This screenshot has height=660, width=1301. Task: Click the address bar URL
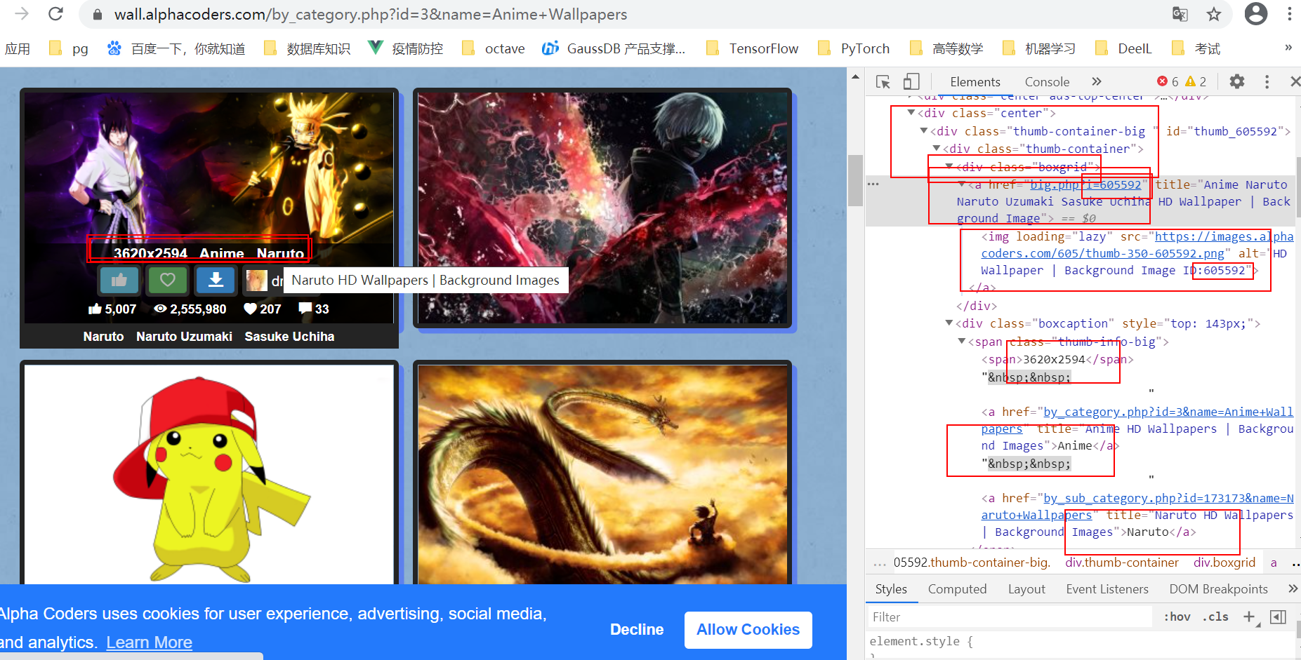(x=371, y=14)
